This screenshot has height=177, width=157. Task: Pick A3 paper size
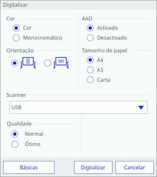[90, 70]
